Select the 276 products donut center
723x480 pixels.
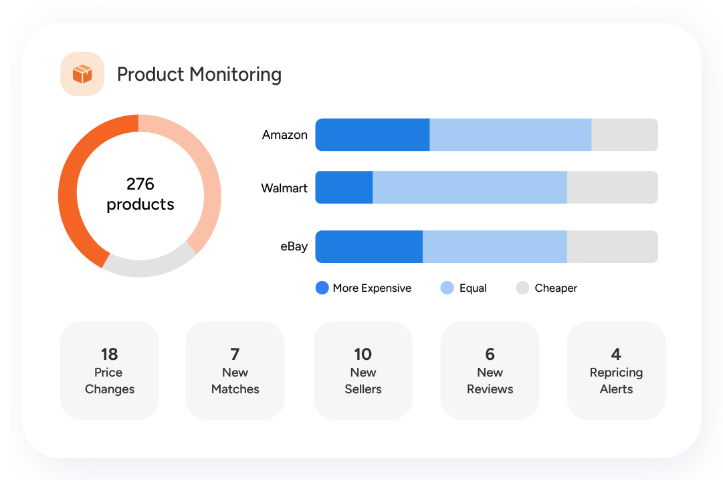(x=140, y=194)
